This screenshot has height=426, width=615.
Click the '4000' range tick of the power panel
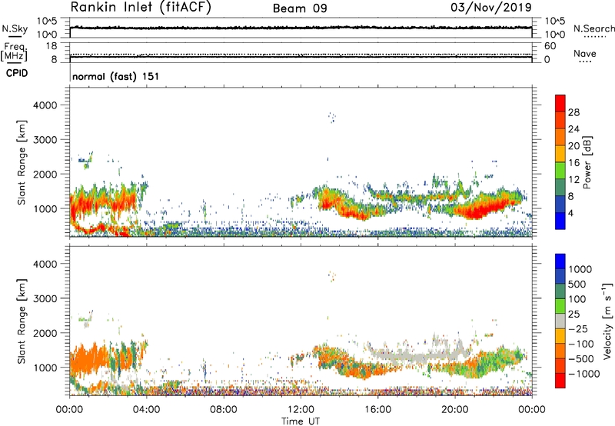click(x=45, y=105)
